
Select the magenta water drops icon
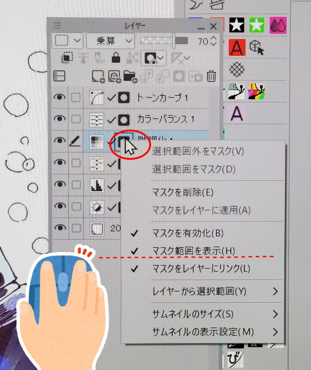pos(278,25)
